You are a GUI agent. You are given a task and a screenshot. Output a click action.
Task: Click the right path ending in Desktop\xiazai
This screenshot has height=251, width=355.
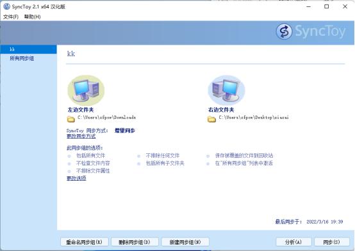254,118
